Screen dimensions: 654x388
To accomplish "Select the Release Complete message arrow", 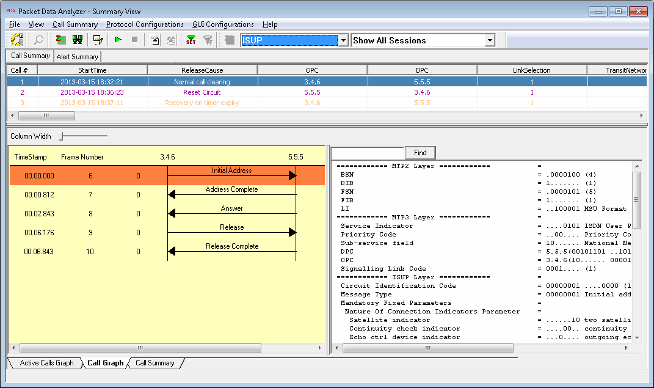I will tap(232, 251).
